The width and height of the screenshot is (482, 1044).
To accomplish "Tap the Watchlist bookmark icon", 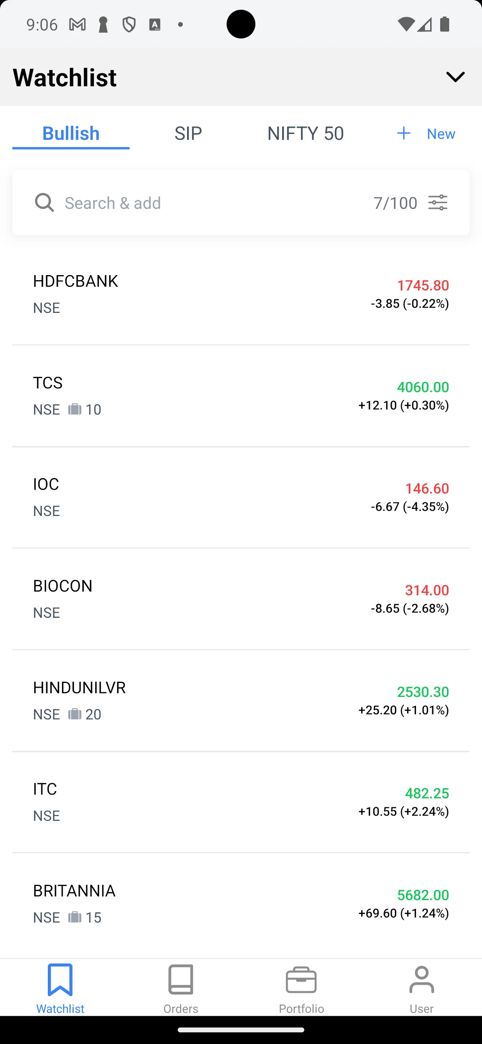I will (61, 979).
